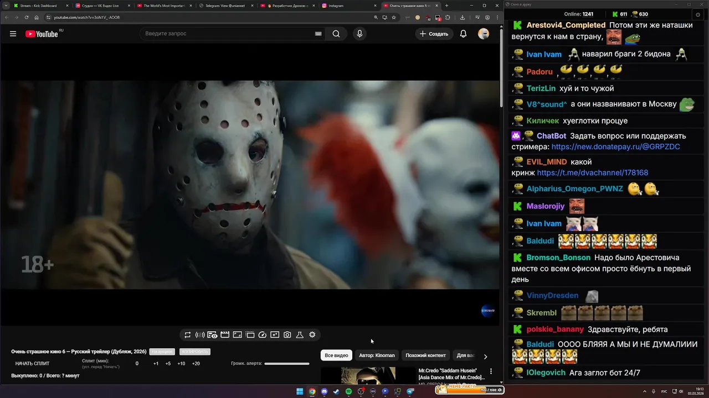Click the video filters sparkle icon

[275, 334]
